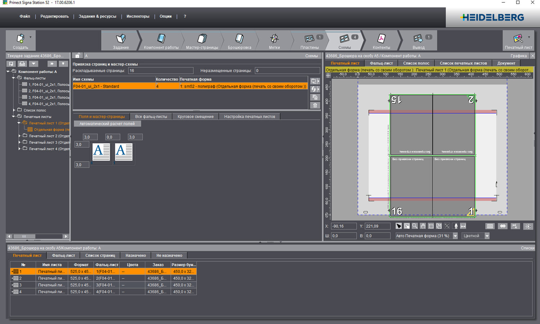Open the Авто Печатная форма zoom dropdown
The width and height of the screenshot is (540, 324).
(455, 236)
